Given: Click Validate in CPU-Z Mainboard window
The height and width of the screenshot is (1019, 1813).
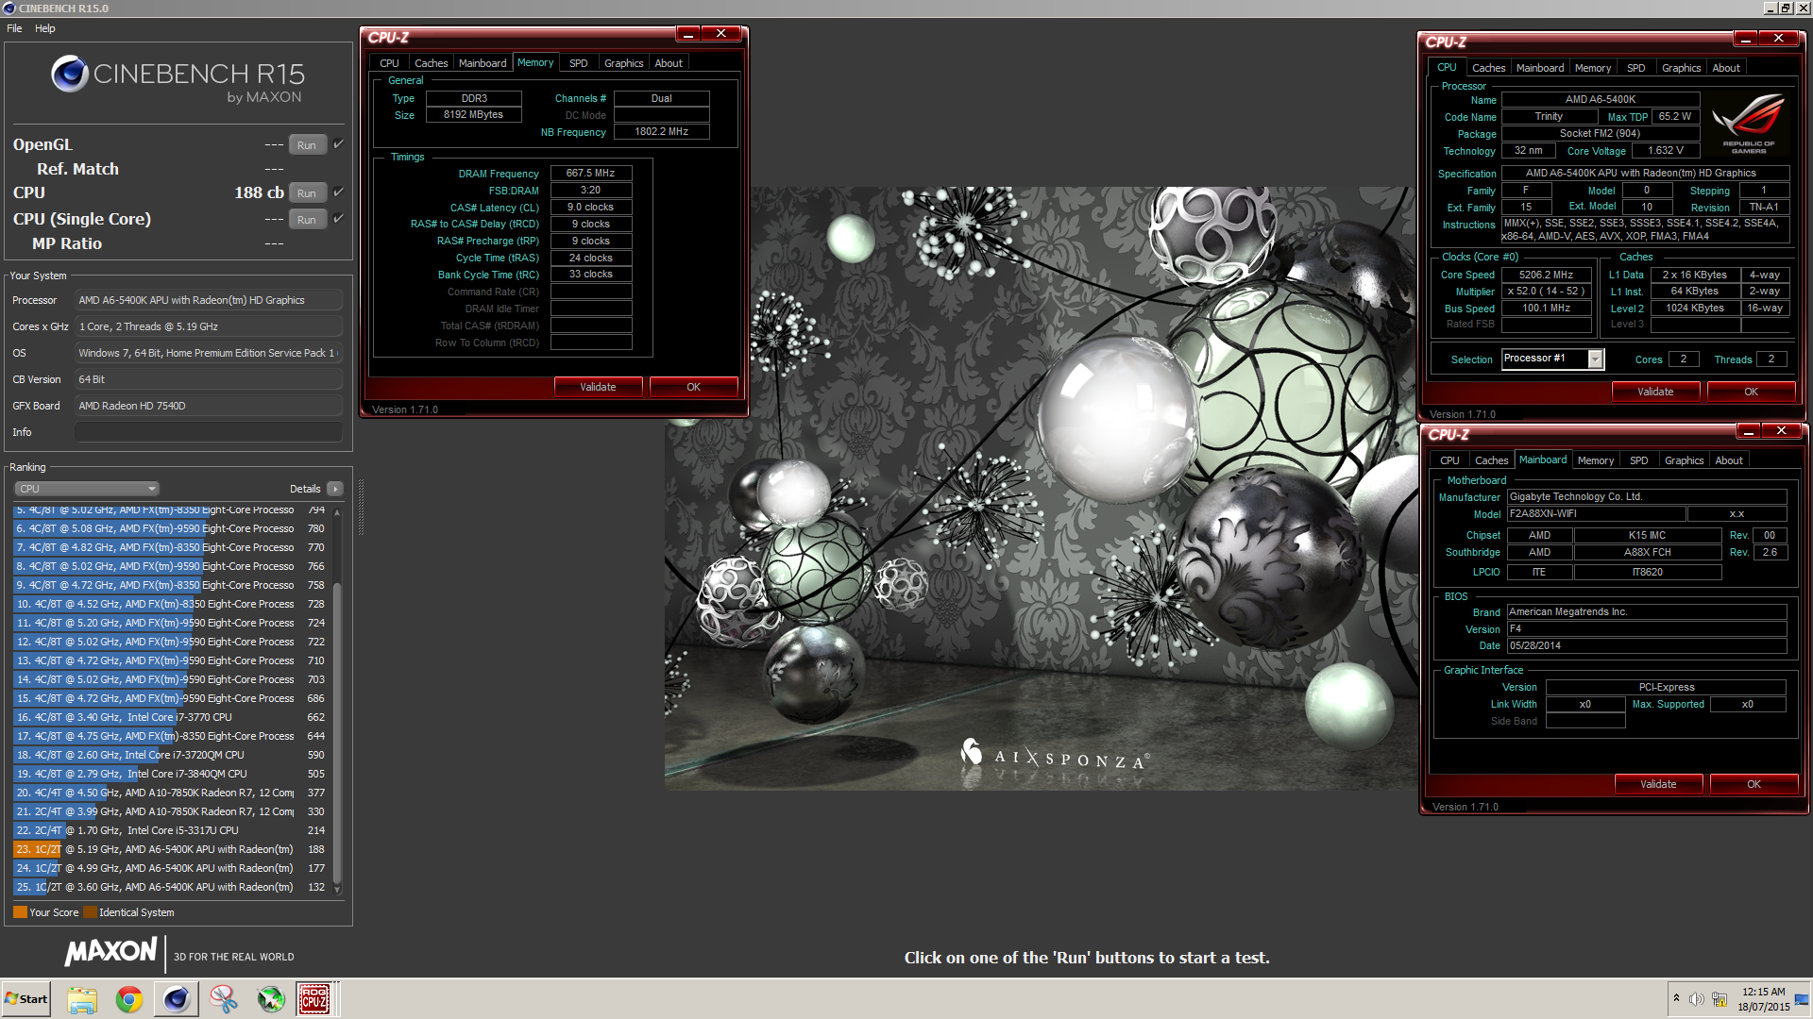Looking at the screenshot, I should (x=1659, y=784).
